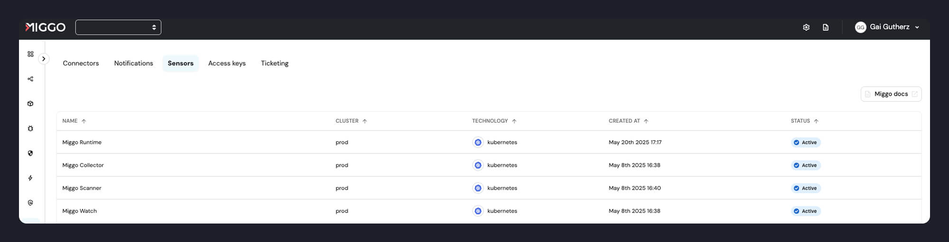Click the Active badge for Miggo Runtime

point(806,143)
